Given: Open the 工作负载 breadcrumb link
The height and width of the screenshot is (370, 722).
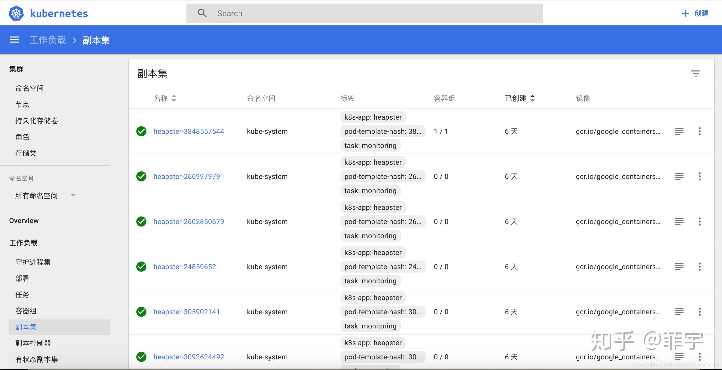Looking at the screenshot, I should click(47, 40).
